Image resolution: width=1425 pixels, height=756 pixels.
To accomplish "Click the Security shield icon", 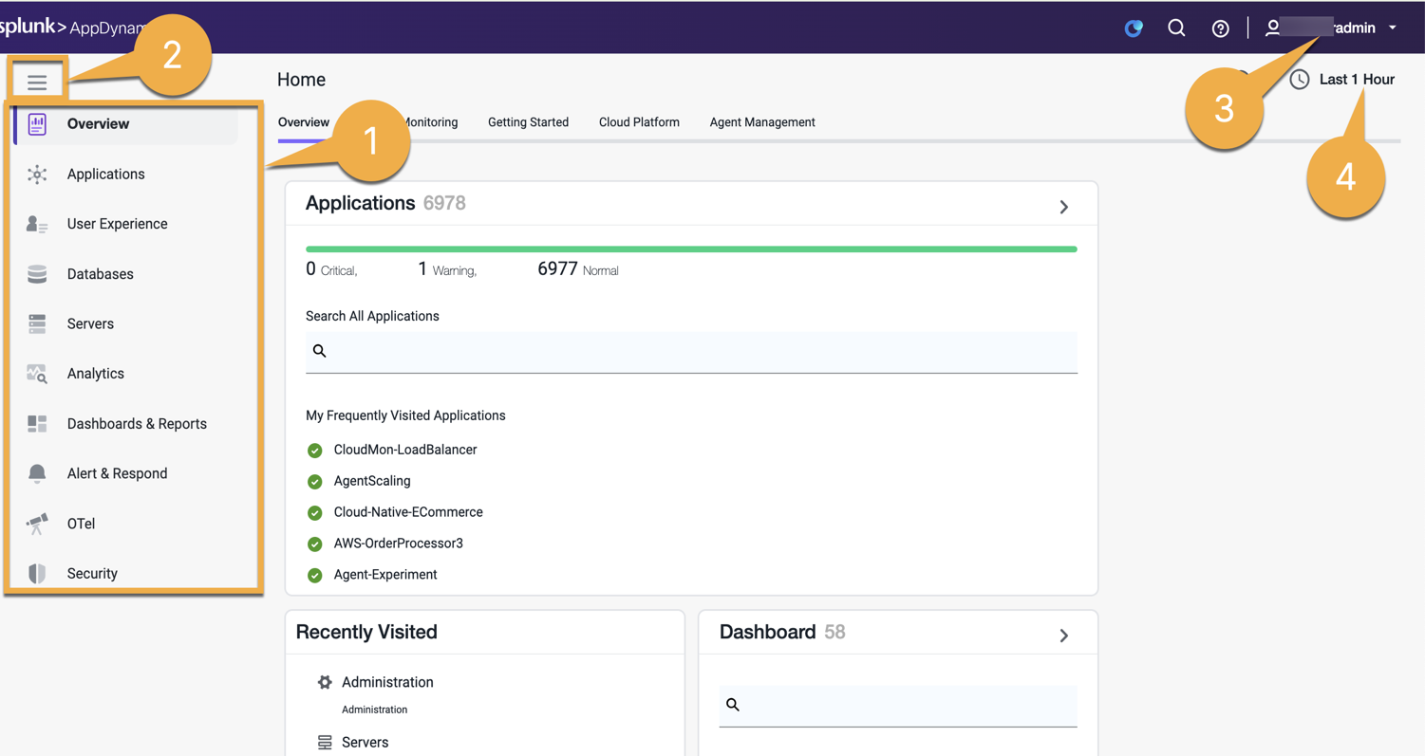I will tap(37, 573).
